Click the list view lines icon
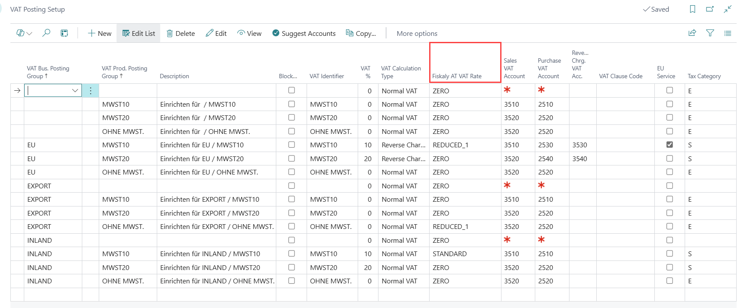This screenshot has height=308, width=744. pyautogui.click(x=728, y=33)
